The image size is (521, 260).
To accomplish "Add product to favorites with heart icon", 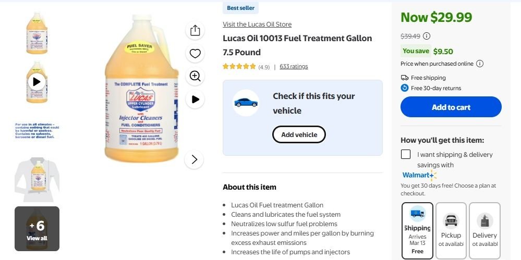I will (x=195, y=53).
